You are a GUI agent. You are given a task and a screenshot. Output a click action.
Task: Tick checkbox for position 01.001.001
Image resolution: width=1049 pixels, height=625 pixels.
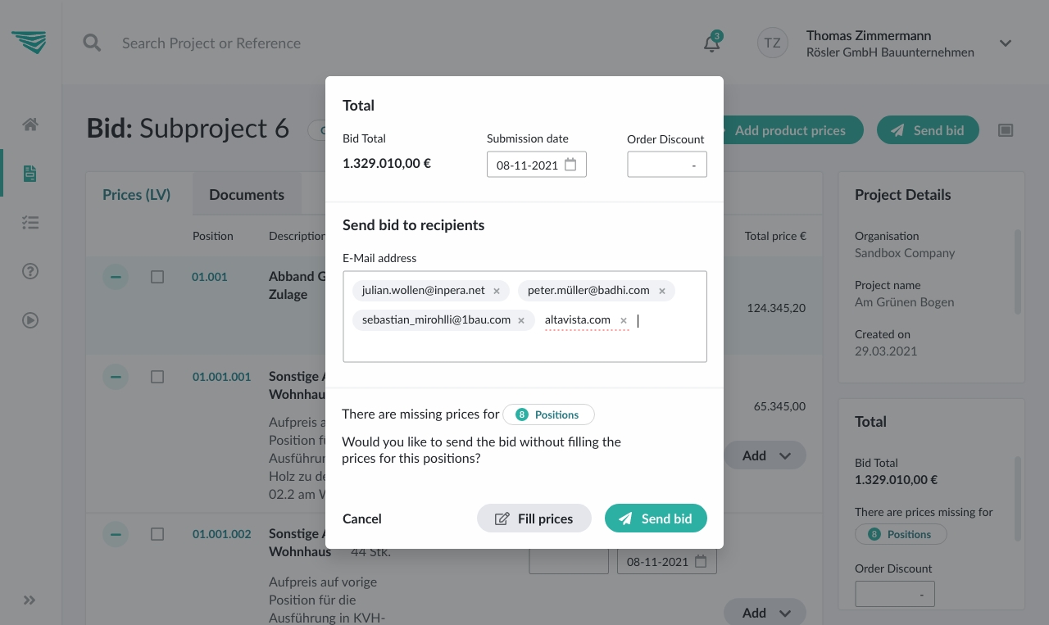click(x=157, y=377)
